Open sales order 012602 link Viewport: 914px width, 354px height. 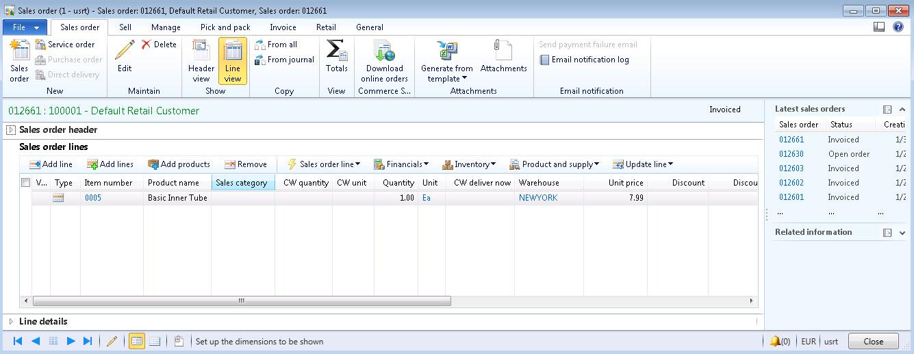click(791, 183)
